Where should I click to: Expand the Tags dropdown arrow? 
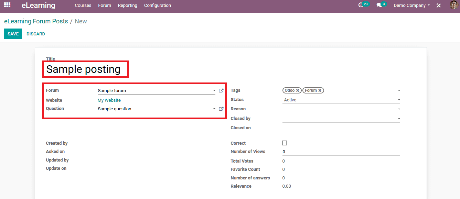tap(399, 91)
